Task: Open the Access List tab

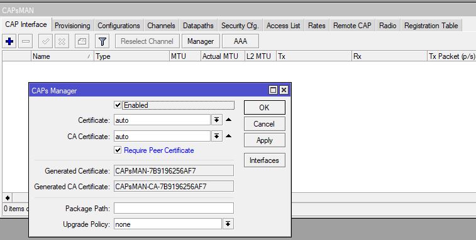Action: click(x=283, y=26)
